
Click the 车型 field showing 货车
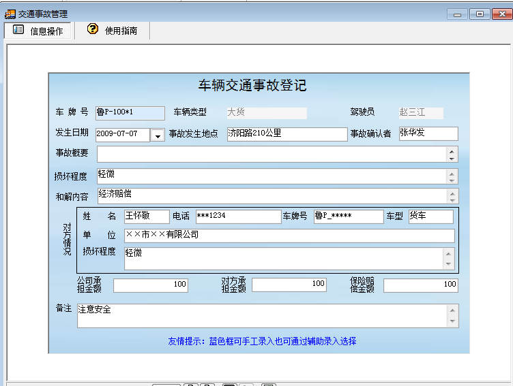[431, 216]
